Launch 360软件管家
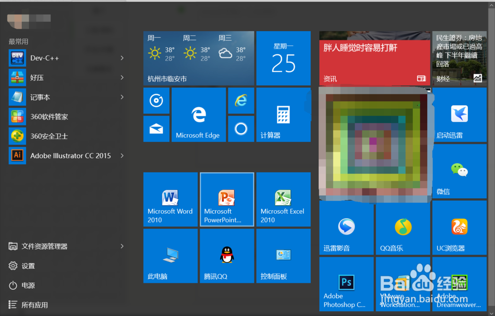 pyautogui.click(x=66, y=117)
